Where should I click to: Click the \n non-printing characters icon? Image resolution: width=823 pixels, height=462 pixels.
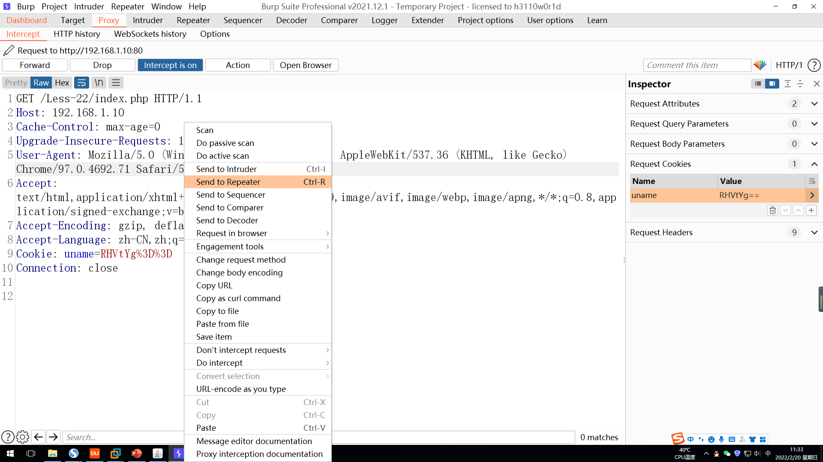[98, 82]
